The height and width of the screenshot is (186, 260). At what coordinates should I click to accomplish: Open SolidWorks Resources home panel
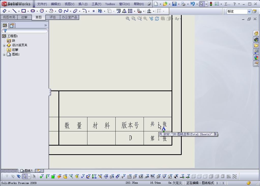(256, 34)
